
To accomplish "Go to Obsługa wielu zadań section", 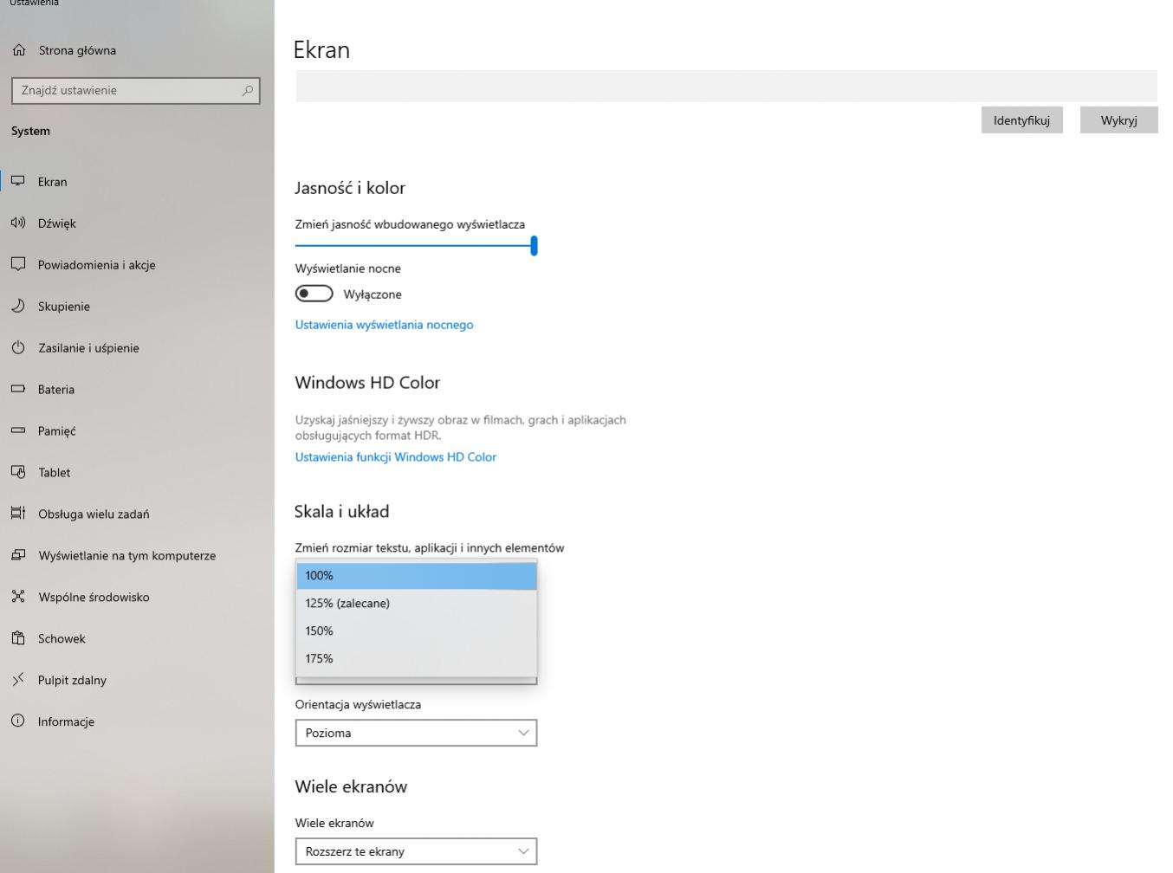I will tap(94, 514).
